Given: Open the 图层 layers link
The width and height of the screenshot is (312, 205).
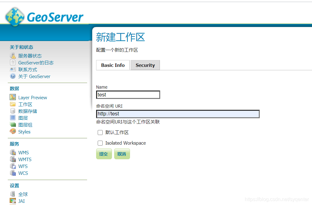Looking at the screenshot, I should pos(23,118).
